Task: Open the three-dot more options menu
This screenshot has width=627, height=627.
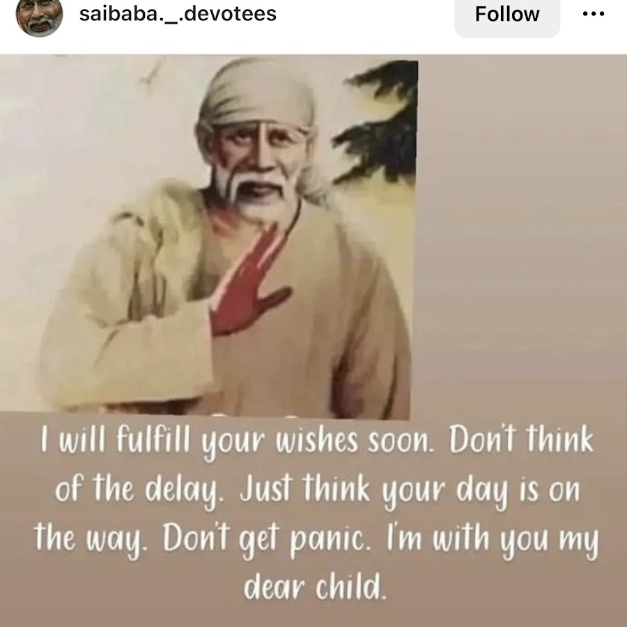Action: [x=594, y=14]
